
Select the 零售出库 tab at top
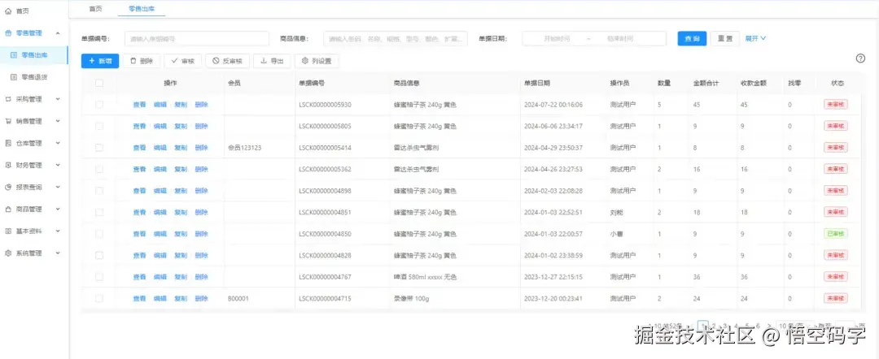tap(142, 8)
